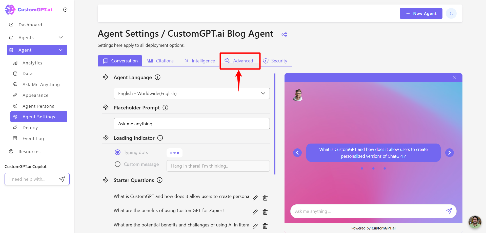Image resolution: width=486 pixels, height=233 pixels.
Task: Select the first carousel dot
Action: [x=362, y=168]
